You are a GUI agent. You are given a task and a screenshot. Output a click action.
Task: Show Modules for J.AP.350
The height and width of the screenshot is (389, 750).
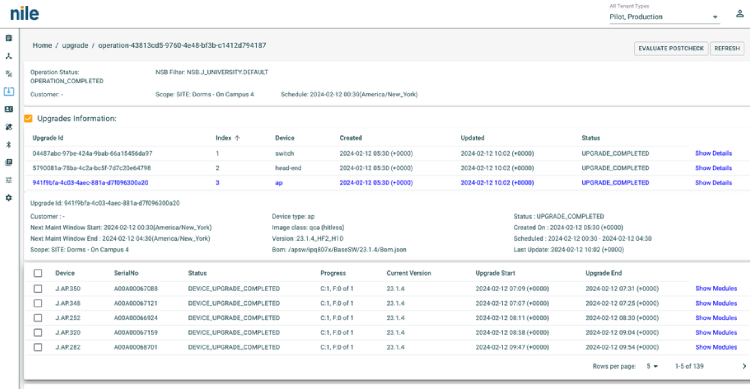coord(716,289)
